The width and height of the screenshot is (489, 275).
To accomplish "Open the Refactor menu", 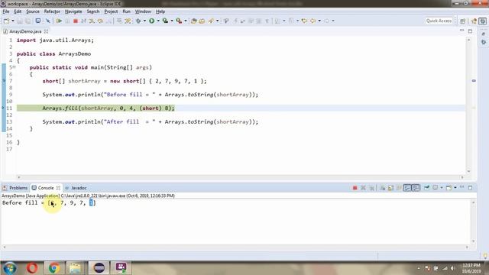I will coord(52,11).
